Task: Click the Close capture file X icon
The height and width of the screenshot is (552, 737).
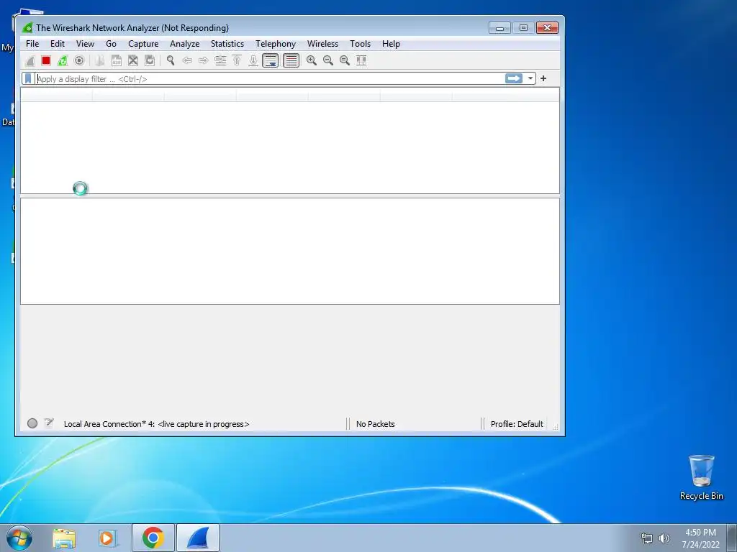Action: (x=133, y=60)
